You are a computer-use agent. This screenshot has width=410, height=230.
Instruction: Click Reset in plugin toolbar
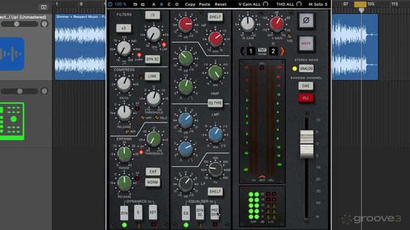tap(220, 4)
